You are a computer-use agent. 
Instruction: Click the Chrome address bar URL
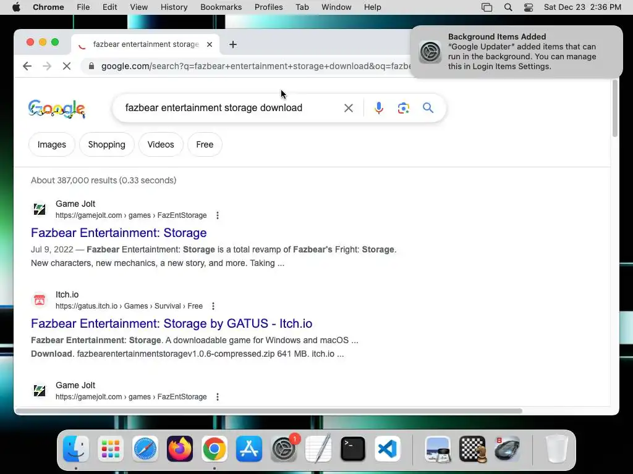pyautogui.click(x=256, y=66)
